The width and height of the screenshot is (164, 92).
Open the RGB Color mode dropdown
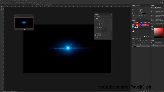click(x=103, y=28)
